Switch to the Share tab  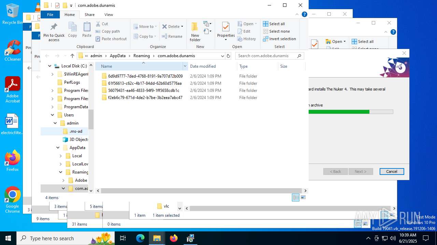pos(89,15)
